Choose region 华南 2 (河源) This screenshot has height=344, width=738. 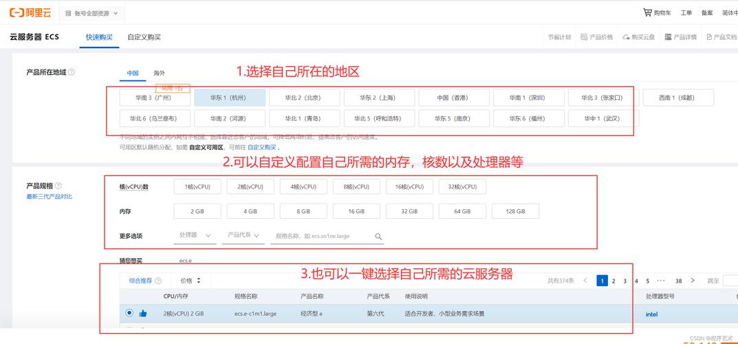(x=230, y=118)
